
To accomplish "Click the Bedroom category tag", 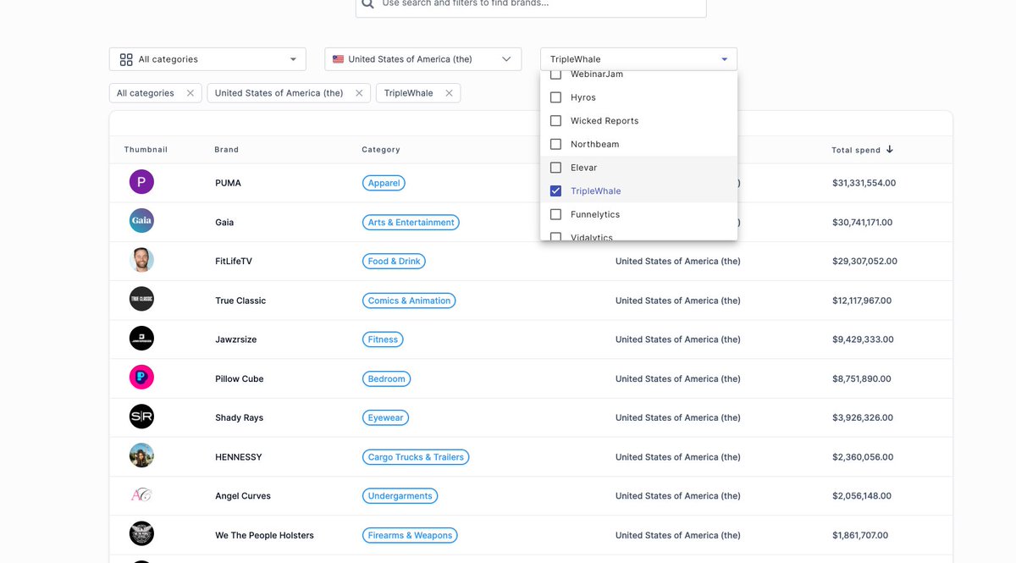I will (386, 378).
